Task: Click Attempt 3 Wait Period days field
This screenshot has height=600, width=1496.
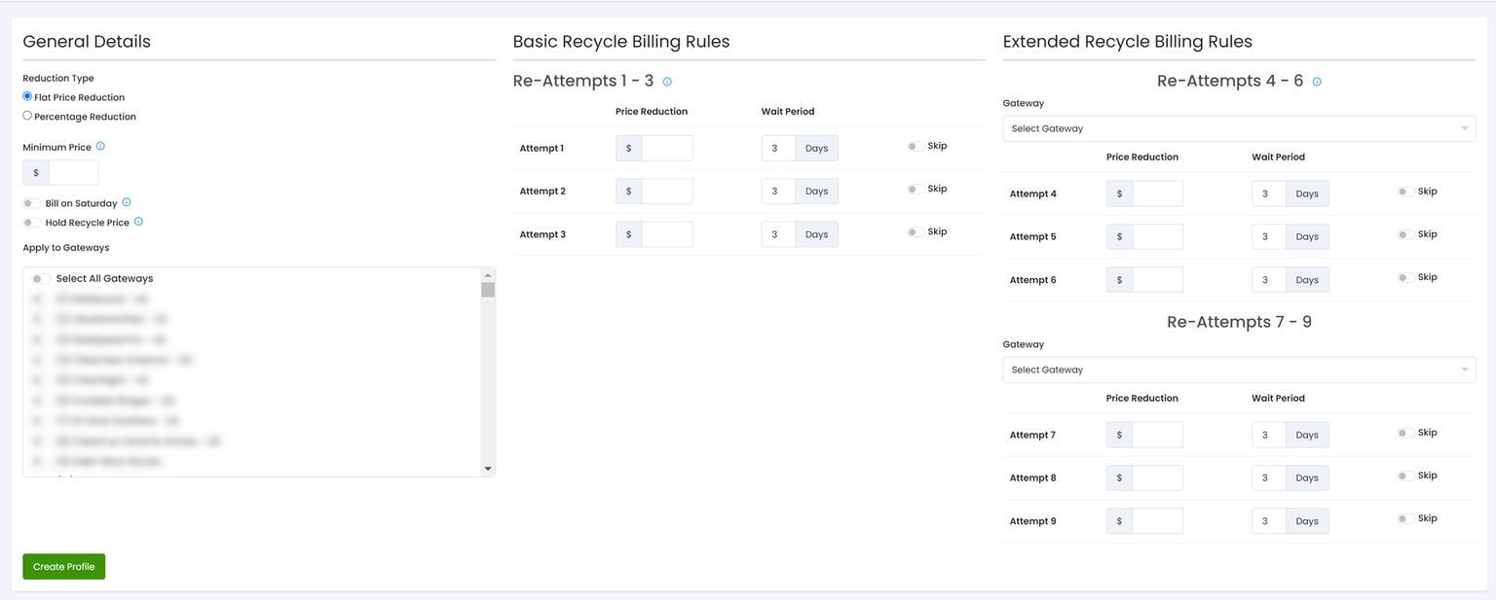Action: pos(778,234)
